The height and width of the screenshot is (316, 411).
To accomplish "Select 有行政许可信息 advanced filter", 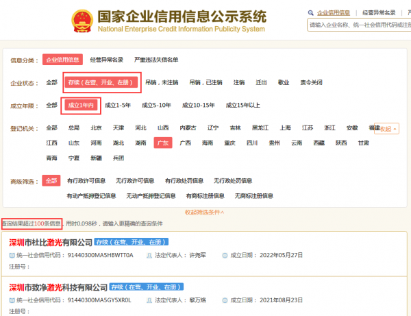I will click(86, 181).
